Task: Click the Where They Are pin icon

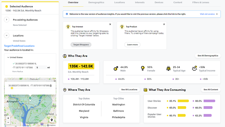Action: tap(65, 90)
